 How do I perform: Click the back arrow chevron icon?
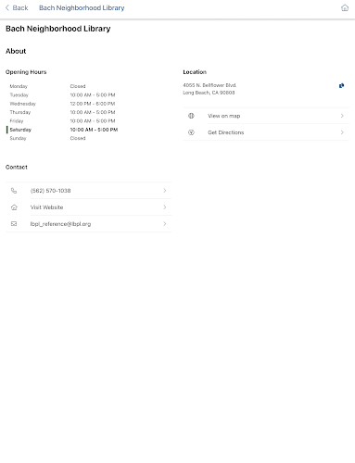[7, 7]
